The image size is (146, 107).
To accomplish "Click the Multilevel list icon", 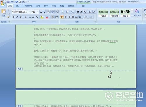I will click(x=72, y=12).
